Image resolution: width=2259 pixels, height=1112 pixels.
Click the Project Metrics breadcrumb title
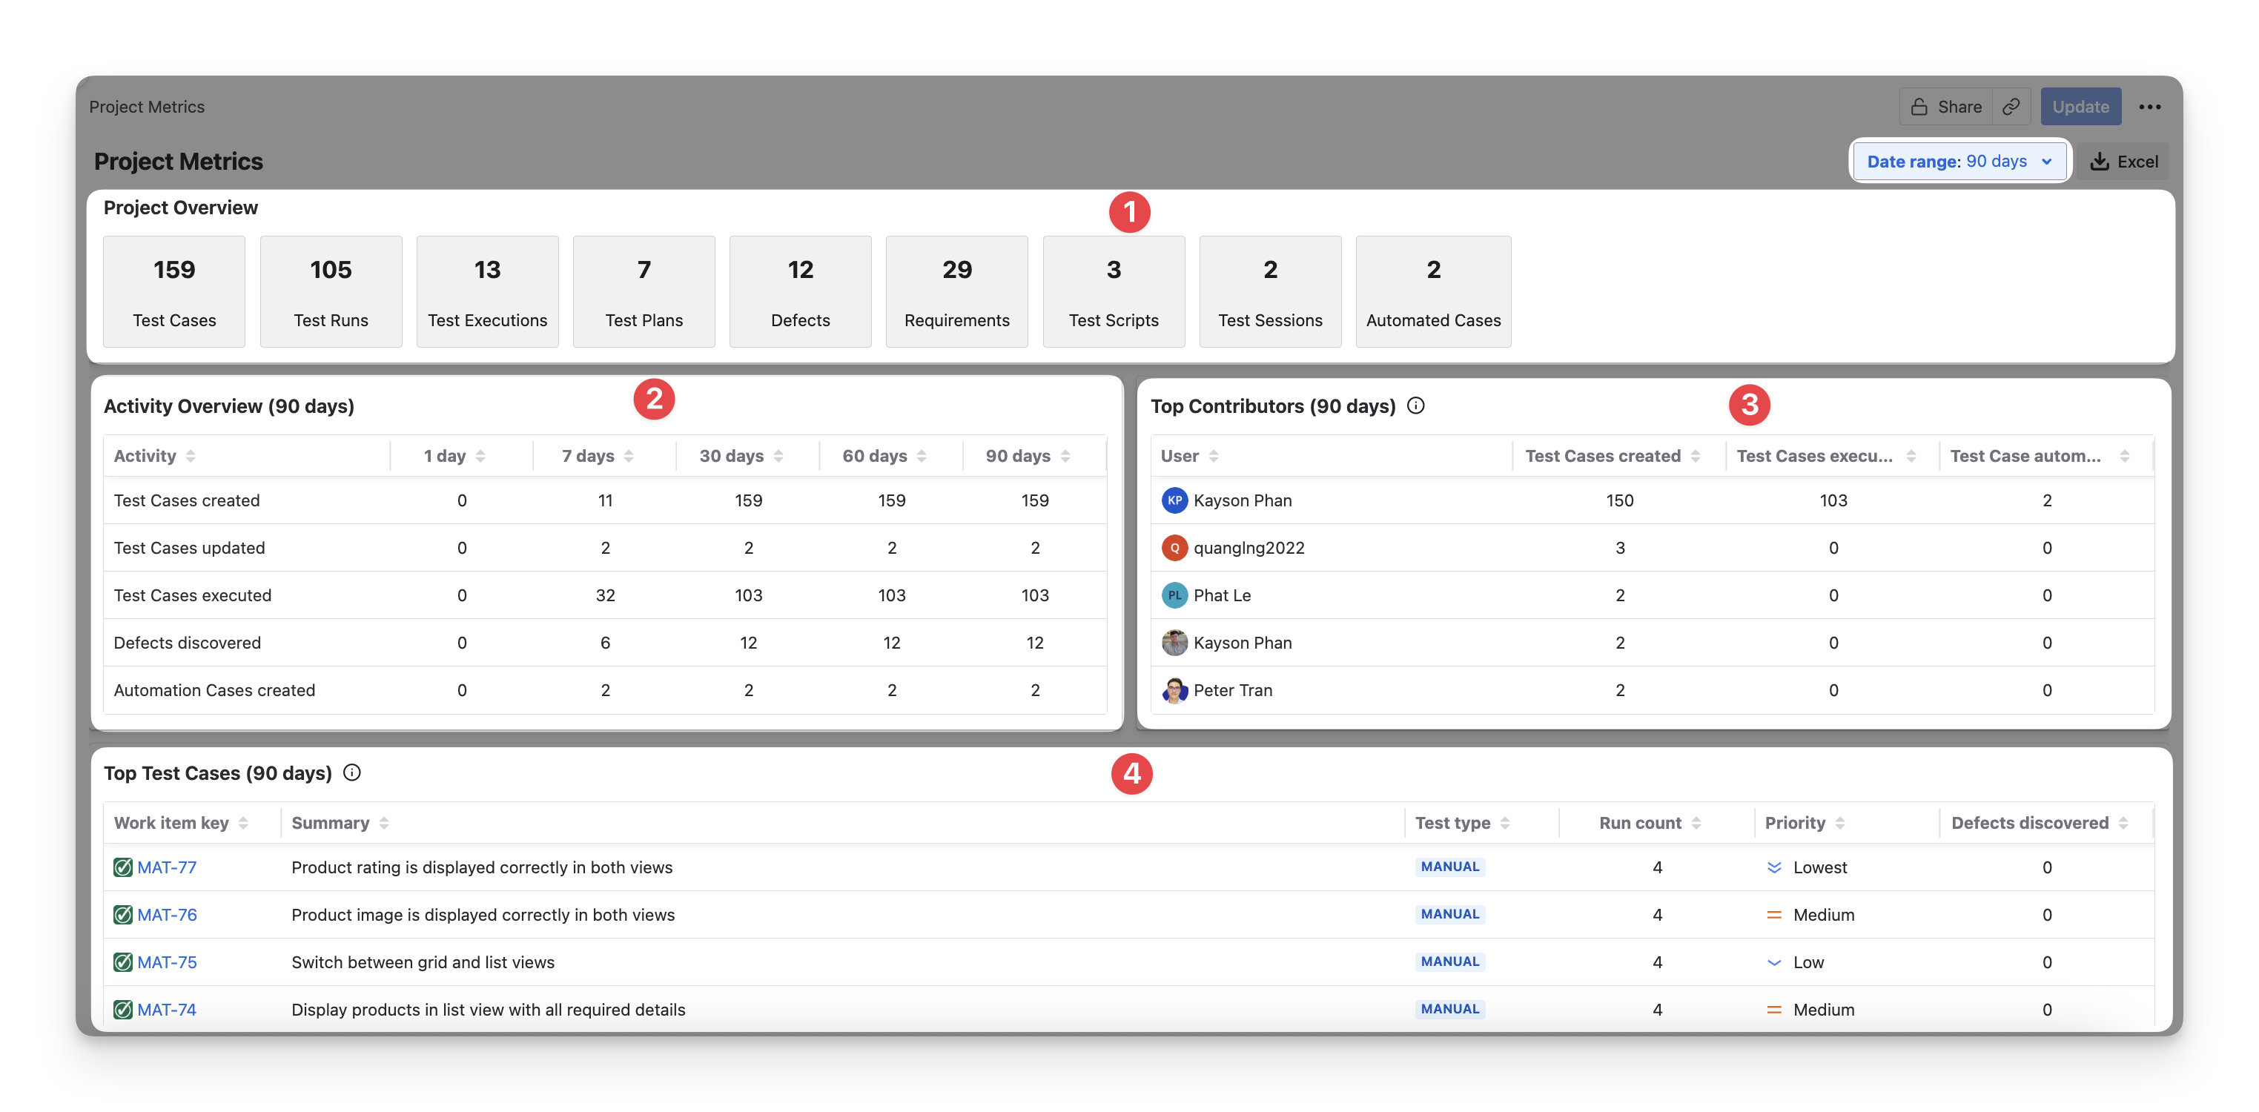point(147,106)
